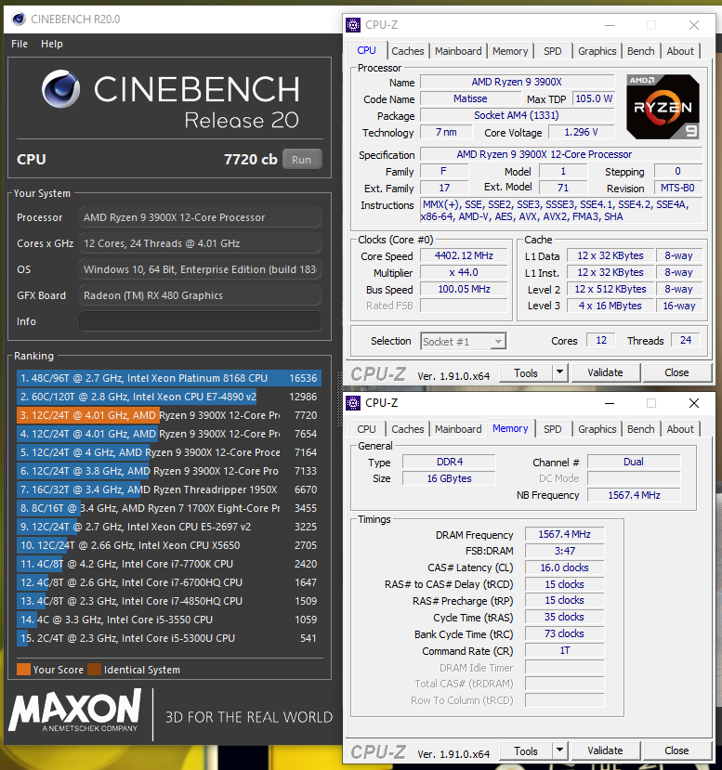
Task: Click Validate in the upper CPU-Z window
Action: (605, 372)
